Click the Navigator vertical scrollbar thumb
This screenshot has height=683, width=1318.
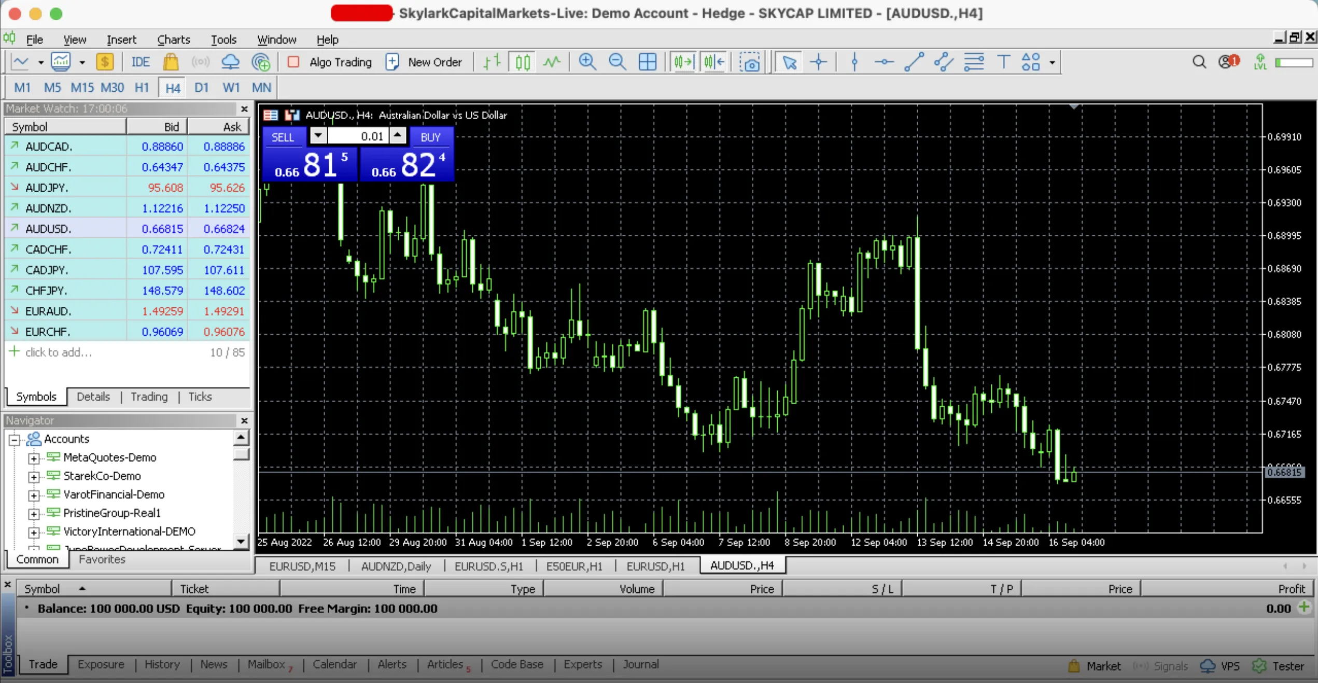(x=241, y=454)
